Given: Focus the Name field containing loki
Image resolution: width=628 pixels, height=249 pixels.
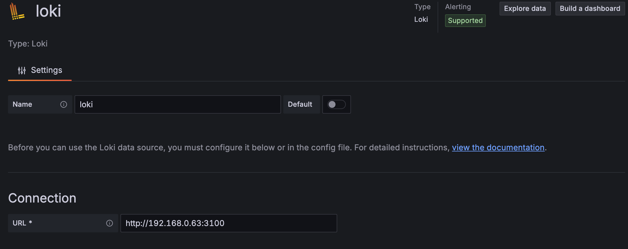Looking at the screenshot, I should click(x=178, y=104).
